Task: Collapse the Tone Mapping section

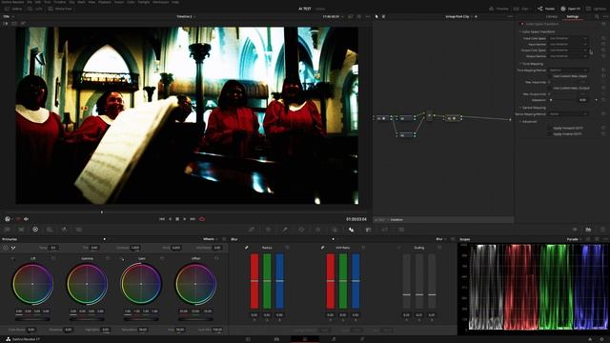Action: (520, 64)
